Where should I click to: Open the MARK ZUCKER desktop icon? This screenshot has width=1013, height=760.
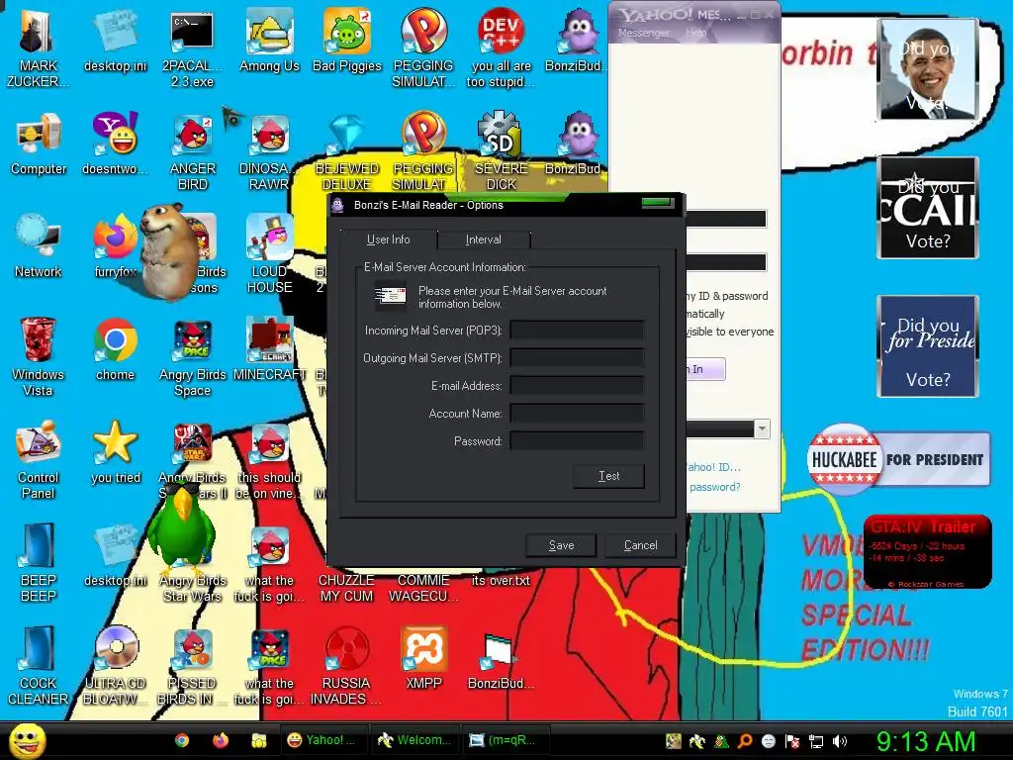pos(38,46)
